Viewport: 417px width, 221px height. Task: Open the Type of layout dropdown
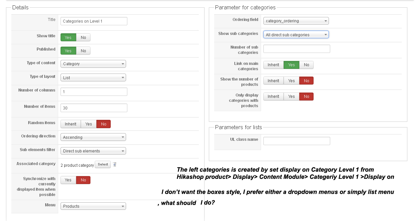[x=93, y=78]
